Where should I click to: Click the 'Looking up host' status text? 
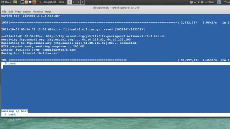click(15, 111)
